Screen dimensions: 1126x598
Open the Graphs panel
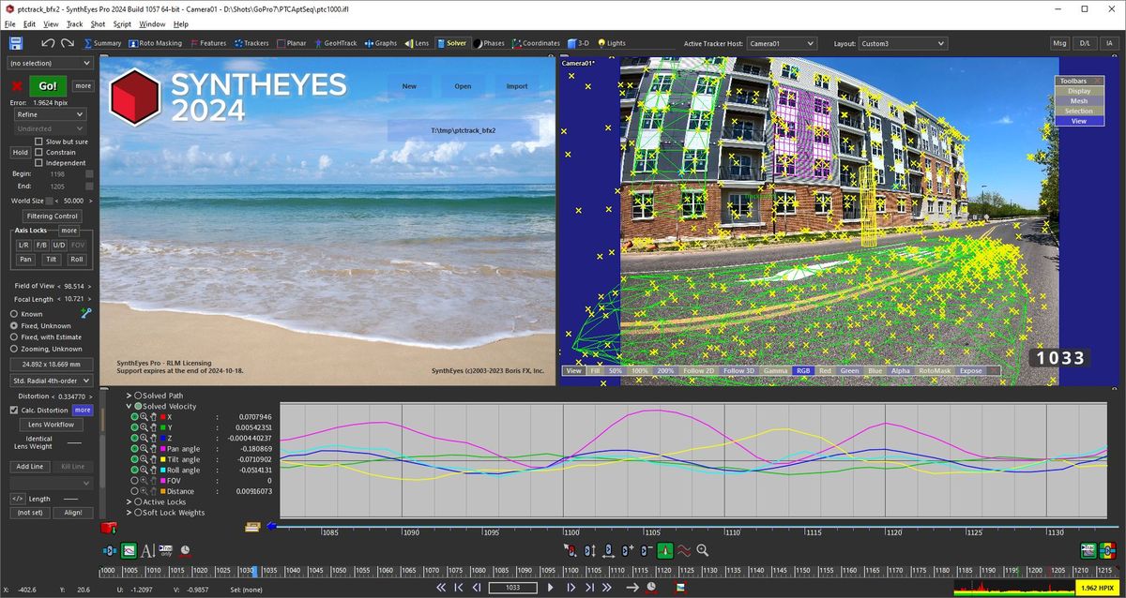point(379,42)
